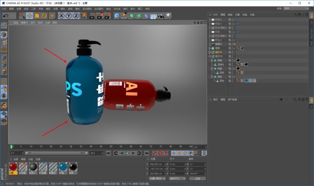Viewport: 314px width, 186px height.
Task: Select the Rotate tool in top toolbar
Action: pyautogui.click(x=44, y=16)
